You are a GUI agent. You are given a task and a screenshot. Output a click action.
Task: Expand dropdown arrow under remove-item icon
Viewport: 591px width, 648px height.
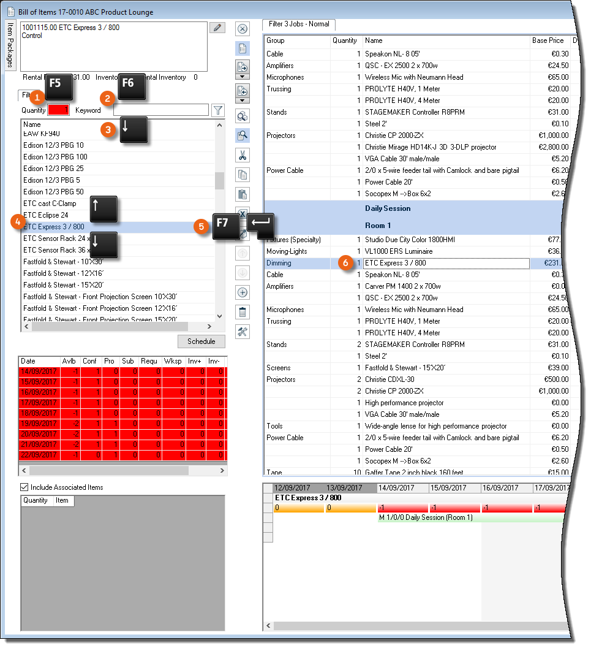[x=242, y=101]
